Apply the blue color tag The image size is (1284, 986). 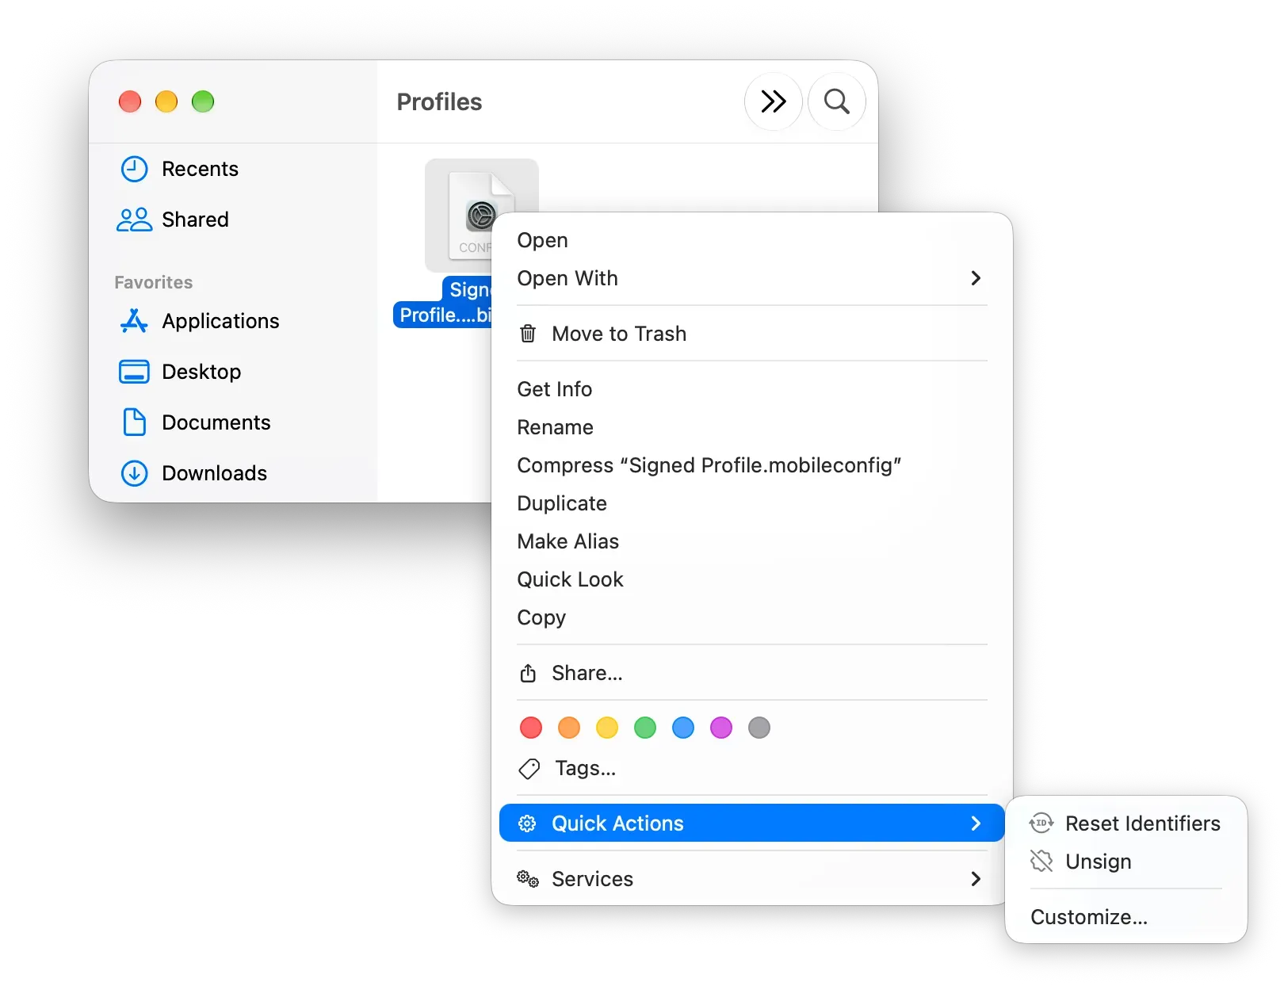coord(683,728)
